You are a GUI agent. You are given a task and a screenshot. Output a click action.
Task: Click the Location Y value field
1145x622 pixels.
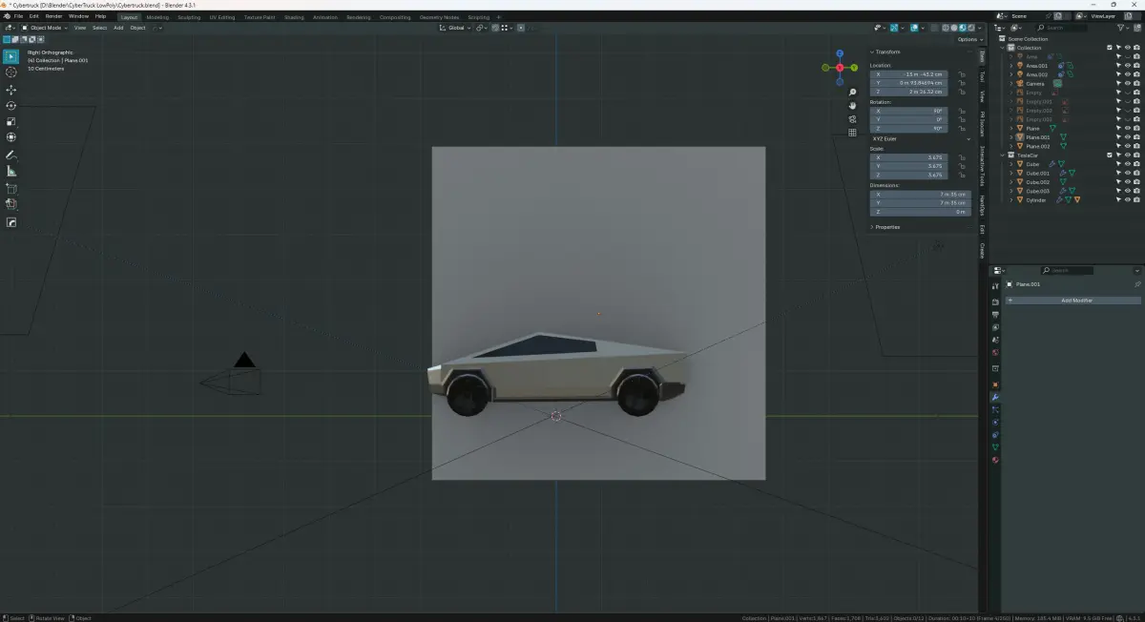(x=909, y=83)
